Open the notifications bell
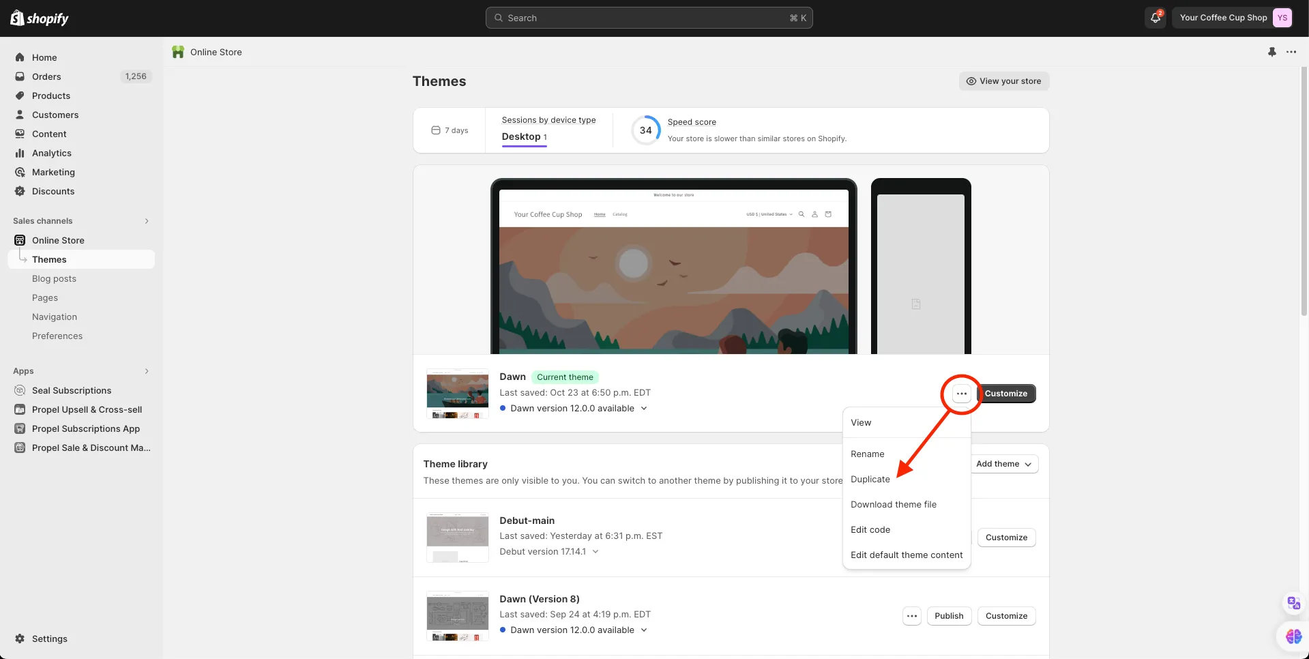 [x=1156, y=18]
